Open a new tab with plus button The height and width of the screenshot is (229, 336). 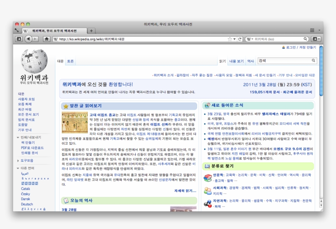pyautogui.click(x=91, y=31)
